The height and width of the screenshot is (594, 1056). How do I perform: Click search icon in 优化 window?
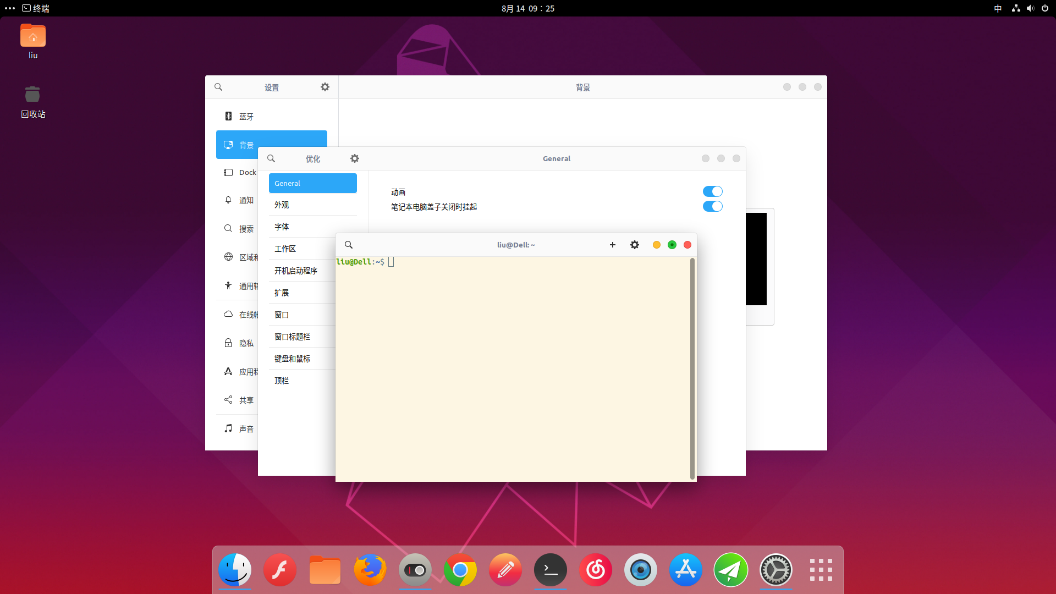[271, 158]
